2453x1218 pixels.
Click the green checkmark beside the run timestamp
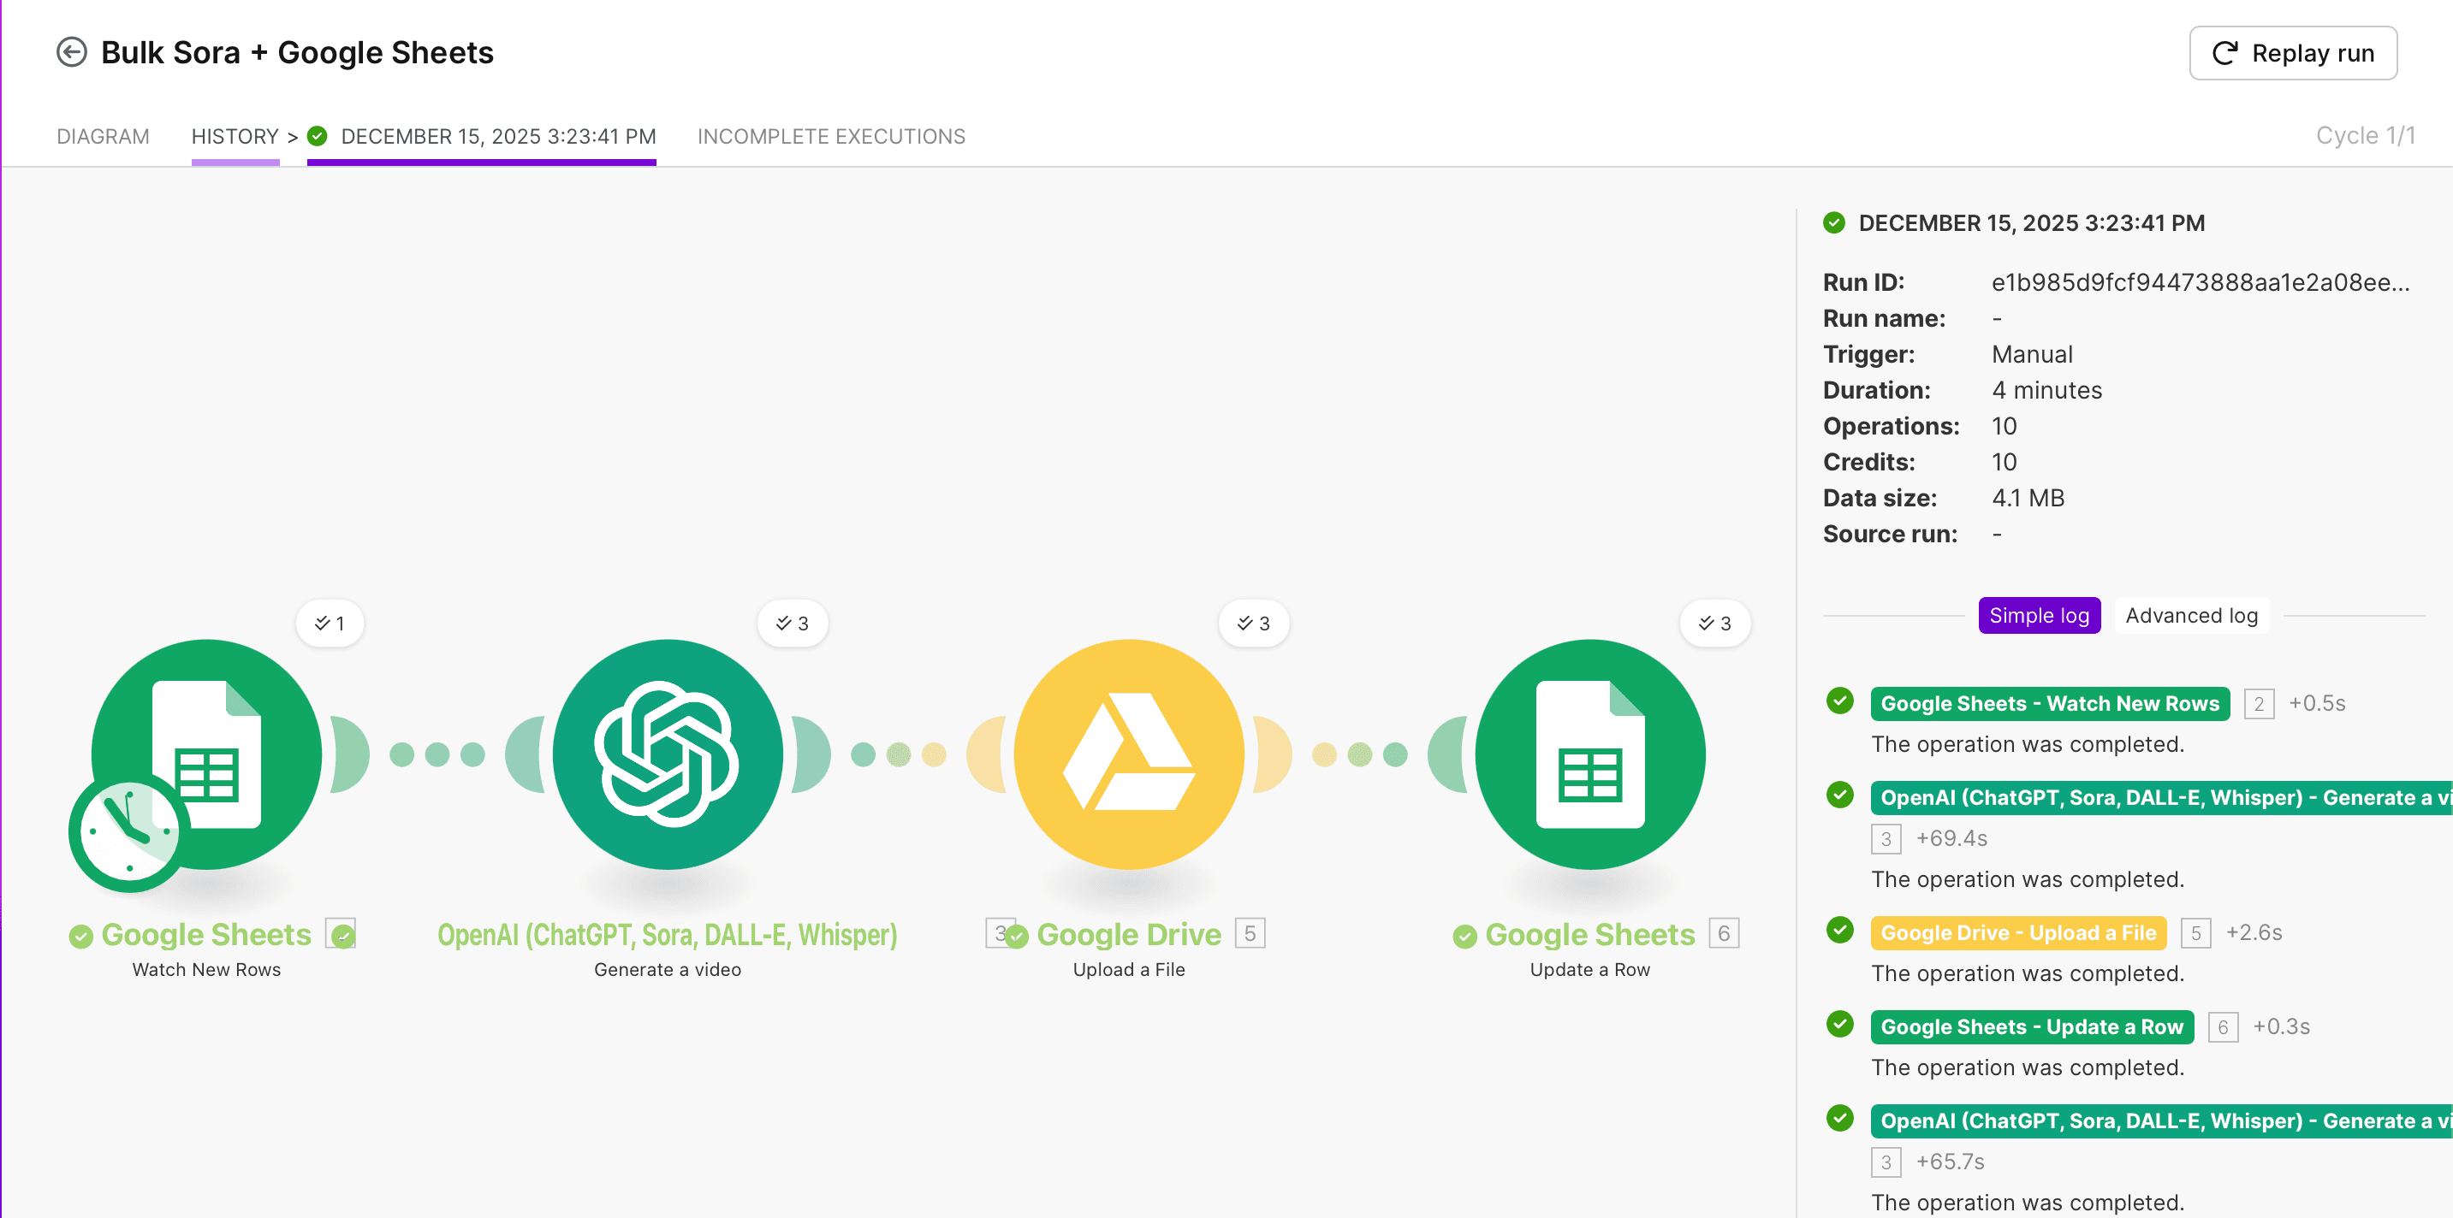click(1835, 222)
